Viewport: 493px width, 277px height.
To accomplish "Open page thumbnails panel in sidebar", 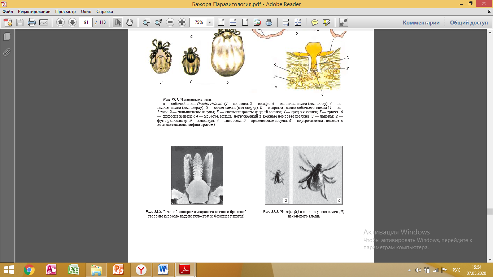I will pyautogui.click(x=7, y=37).
